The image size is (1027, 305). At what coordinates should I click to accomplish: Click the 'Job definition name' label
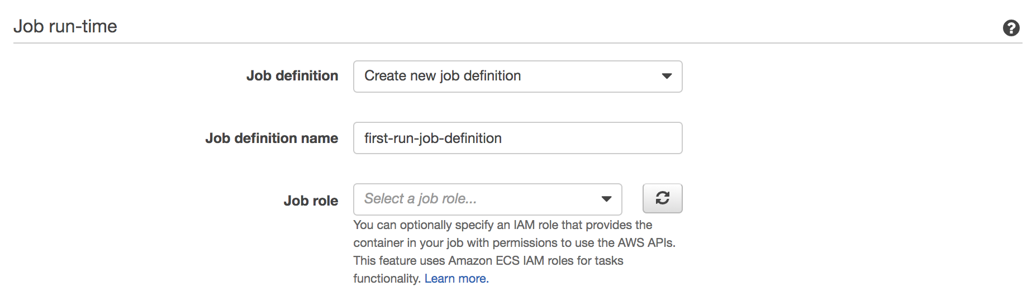(x=271, y=139)
